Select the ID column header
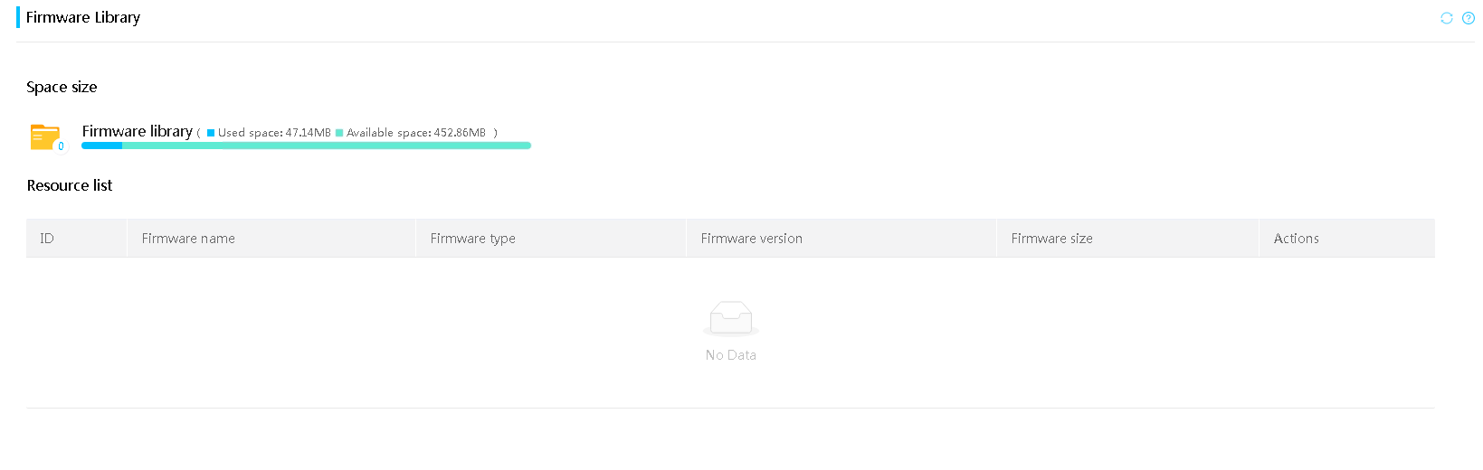 [x=77, y=239]
